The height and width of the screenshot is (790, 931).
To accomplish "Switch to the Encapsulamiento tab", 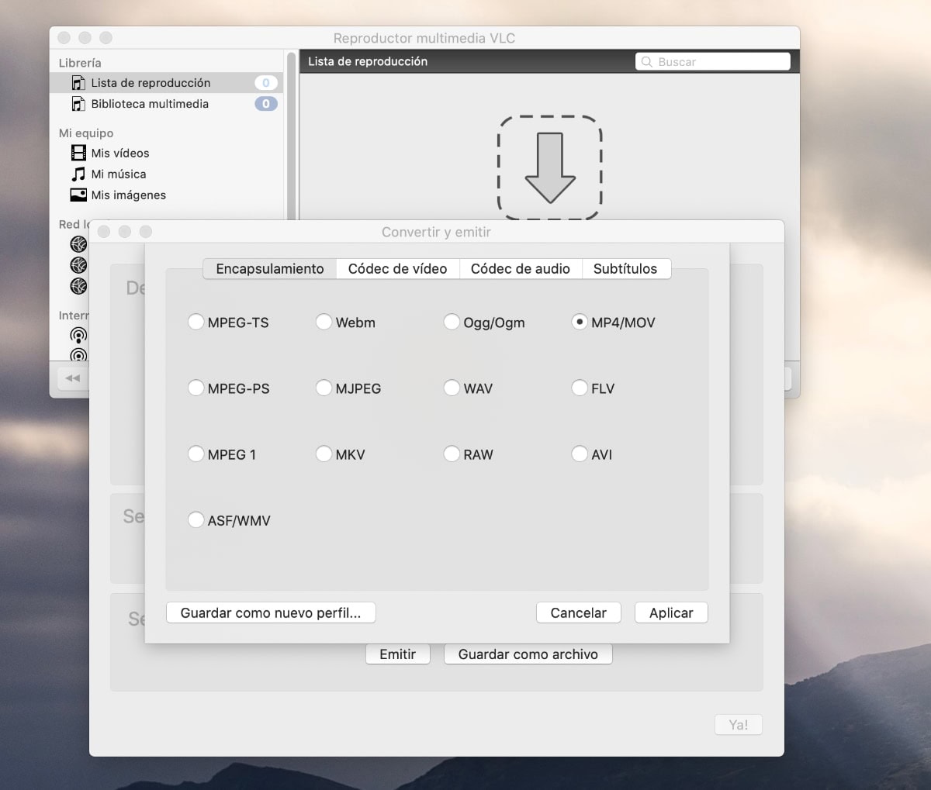I will click(x=270, y=269).
